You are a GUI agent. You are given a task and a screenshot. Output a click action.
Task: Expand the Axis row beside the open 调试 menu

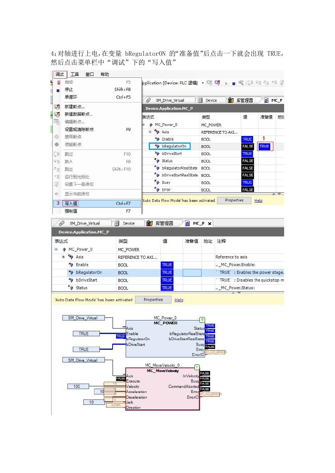coord(150,132)
